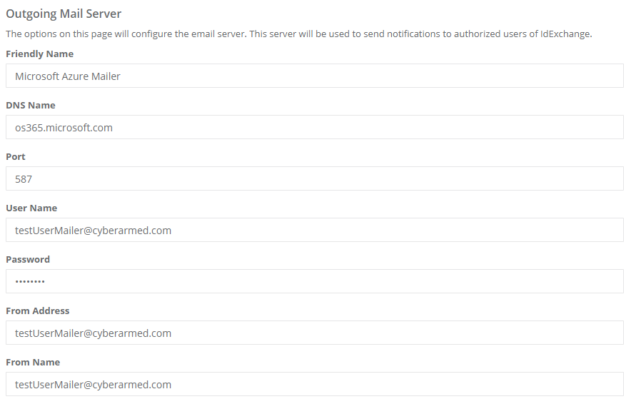Click the word "IdExchange" in the description
The height and width of the screenshot is (409, 631).
(565, 34)
